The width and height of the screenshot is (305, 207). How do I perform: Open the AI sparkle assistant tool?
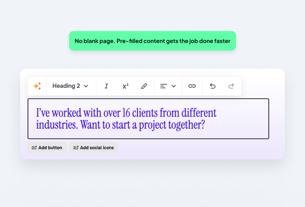pyautogui.click(x=37, y=86)
